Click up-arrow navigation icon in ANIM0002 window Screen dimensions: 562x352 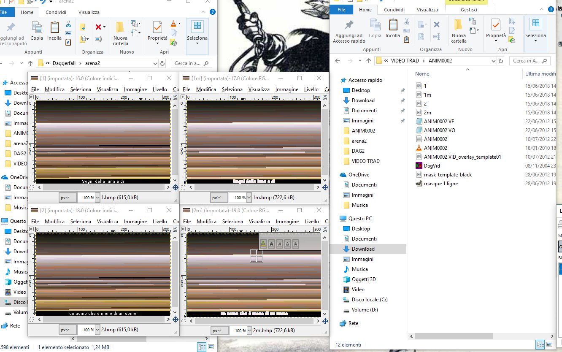tap(368, 61)
